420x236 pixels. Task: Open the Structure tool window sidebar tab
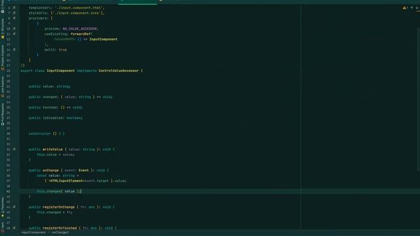click(3, 29)
